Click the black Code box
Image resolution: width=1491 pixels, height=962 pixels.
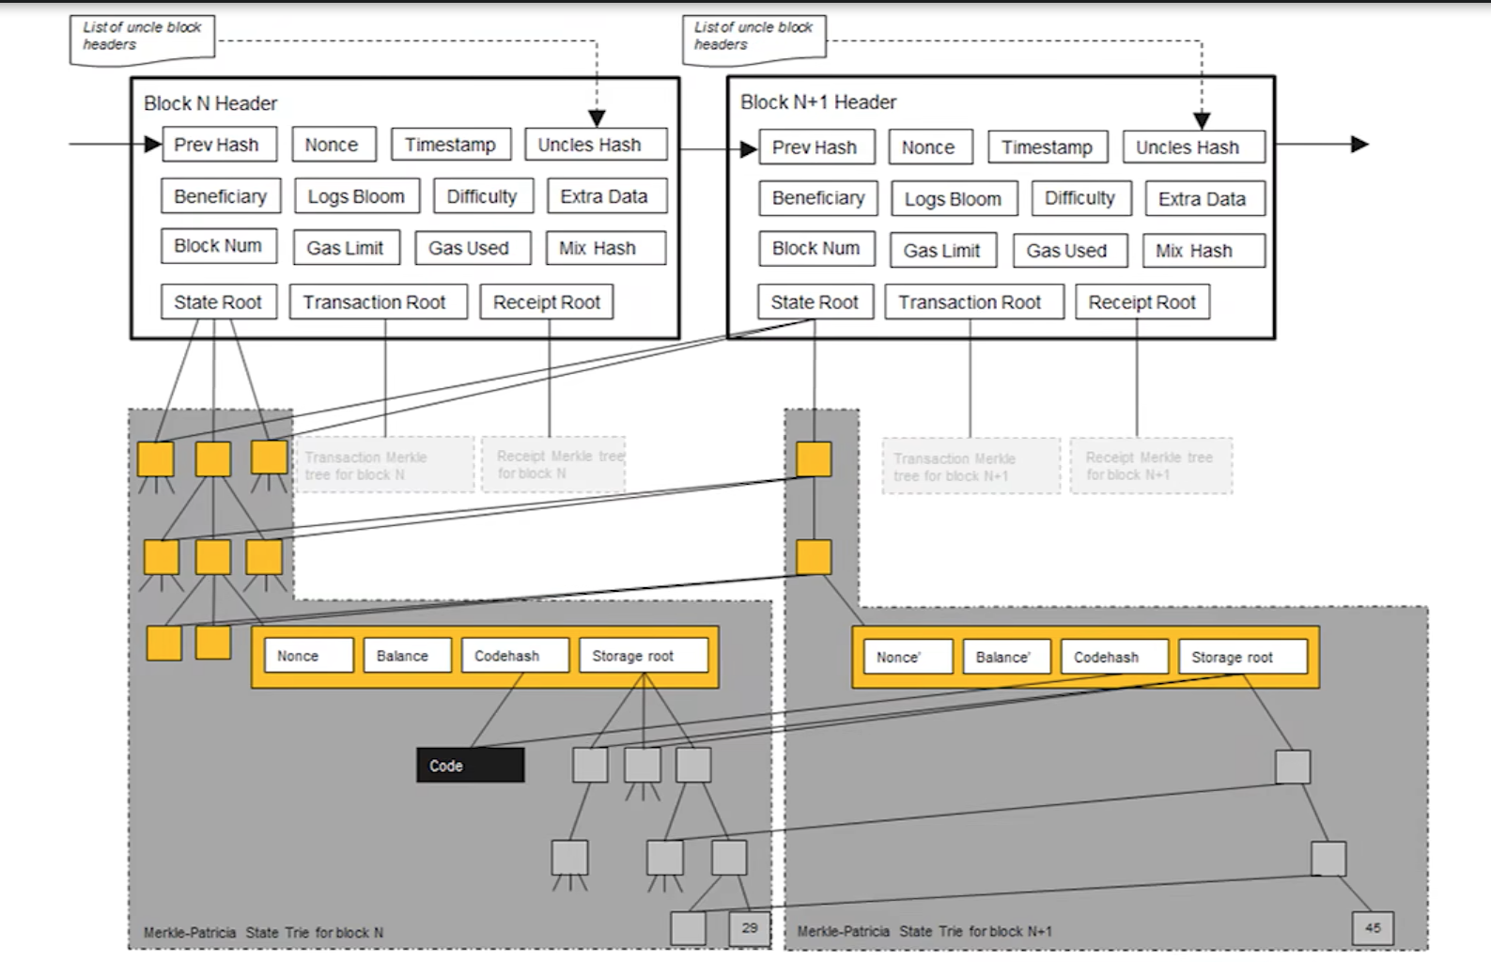point(470,766)
